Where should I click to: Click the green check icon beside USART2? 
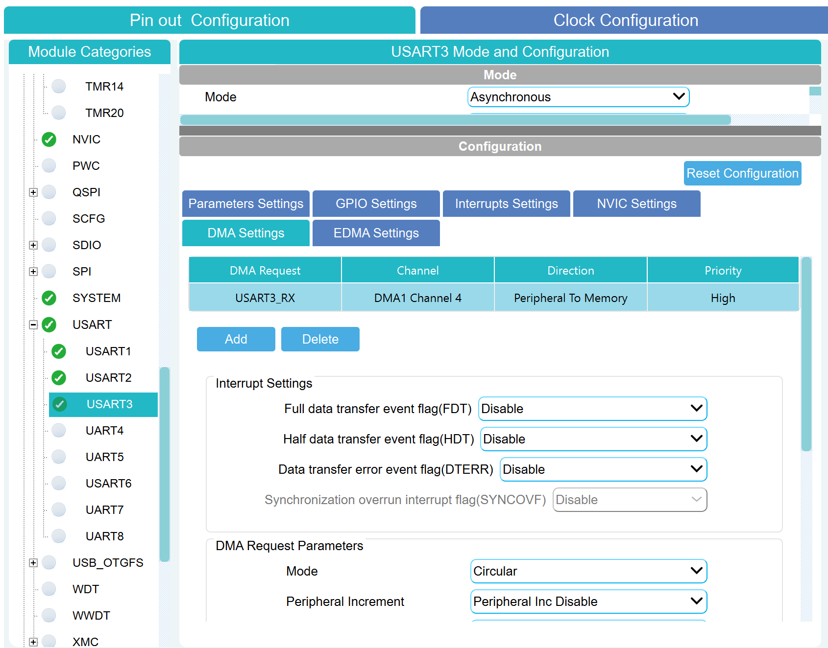[x=59, y=377]
